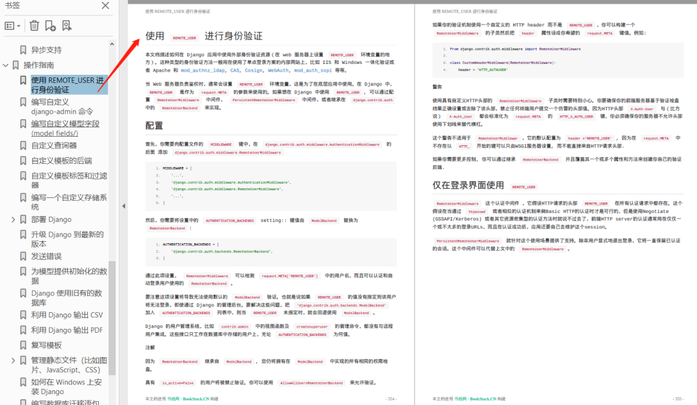Select 管理静态文件 bookmark entry
The image size is (697, 405).
[69, 365]
